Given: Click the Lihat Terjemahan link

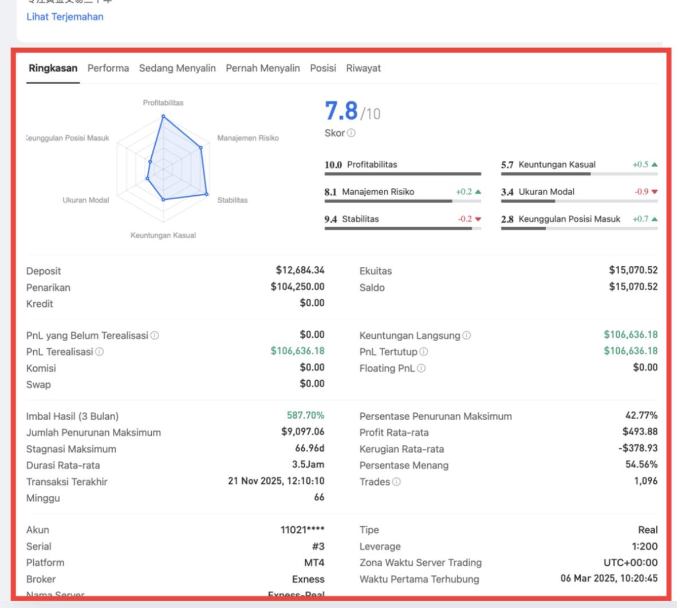Looking at the screenshot, I should tap(65, 17).
